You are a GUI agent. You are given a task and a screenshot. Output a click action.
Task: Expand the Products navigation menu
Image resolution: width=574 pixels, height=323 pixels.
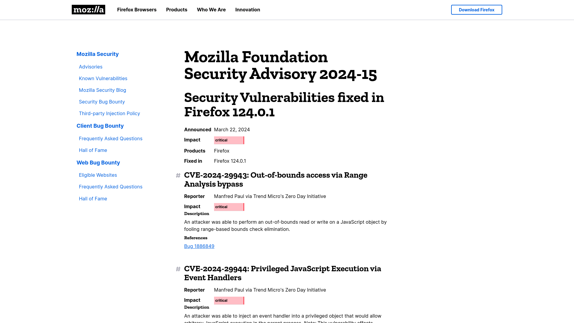coord(177,10)
